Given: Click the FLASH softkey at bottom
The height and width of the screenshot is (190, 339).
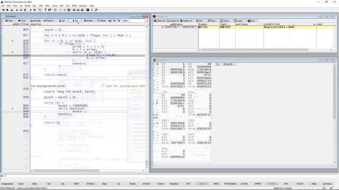Looking at the screenshot, I should [x=300, y=184].
